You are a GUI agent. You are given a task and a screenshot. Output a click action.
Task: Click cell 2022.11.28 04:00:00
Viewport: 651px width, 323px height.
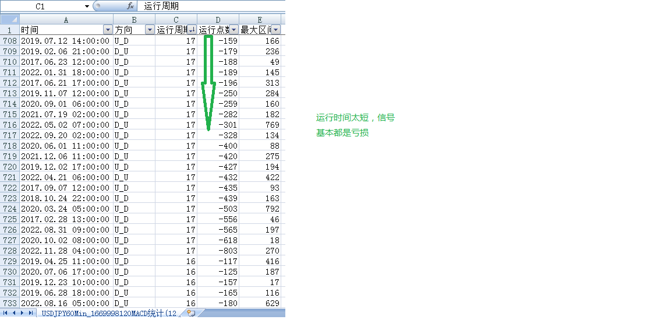coord(66,251)
